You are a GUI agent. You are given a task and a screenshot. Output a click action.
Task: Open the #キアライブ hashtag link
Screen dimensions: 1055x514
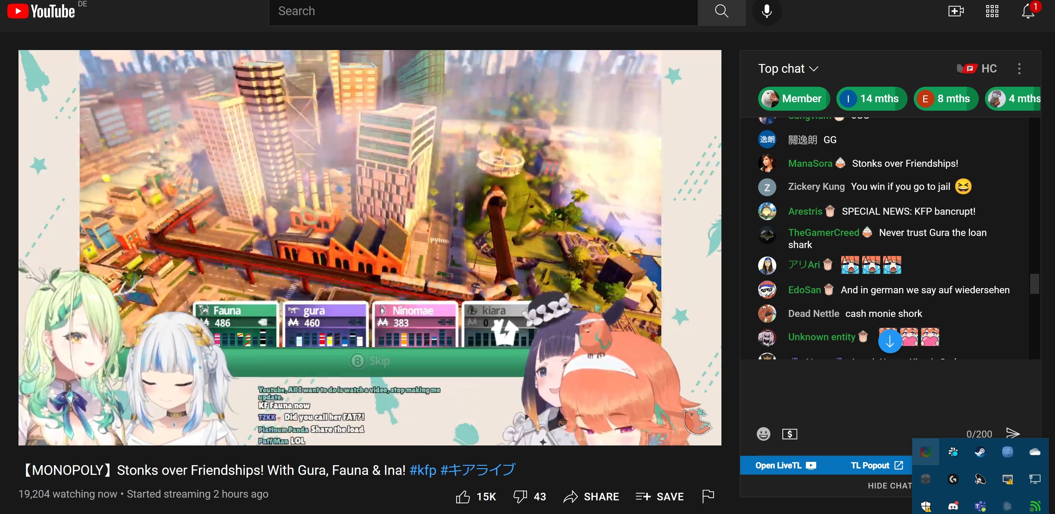[478, 470]
